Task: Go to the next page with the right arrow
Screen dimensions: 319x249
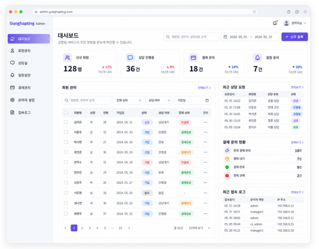Action: 129,228
